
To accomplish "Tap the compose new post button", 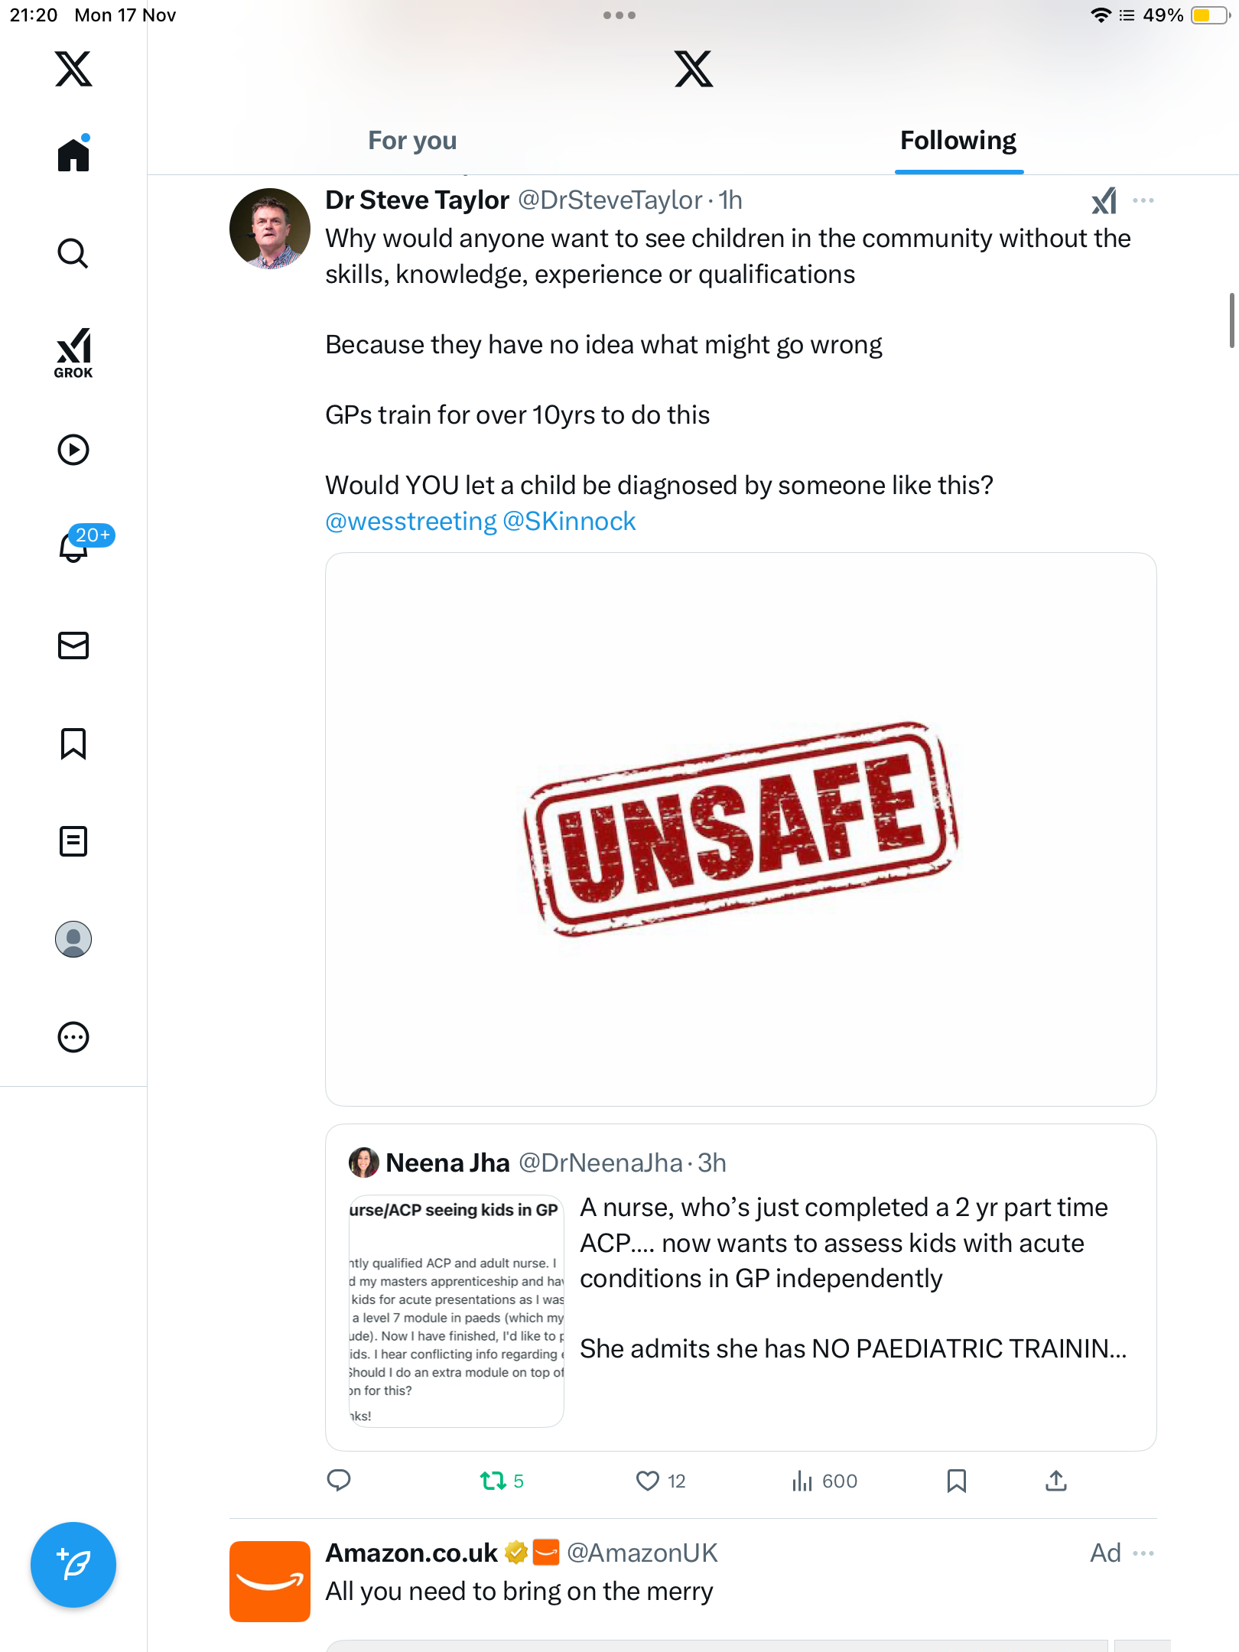I will [73, 1564].
